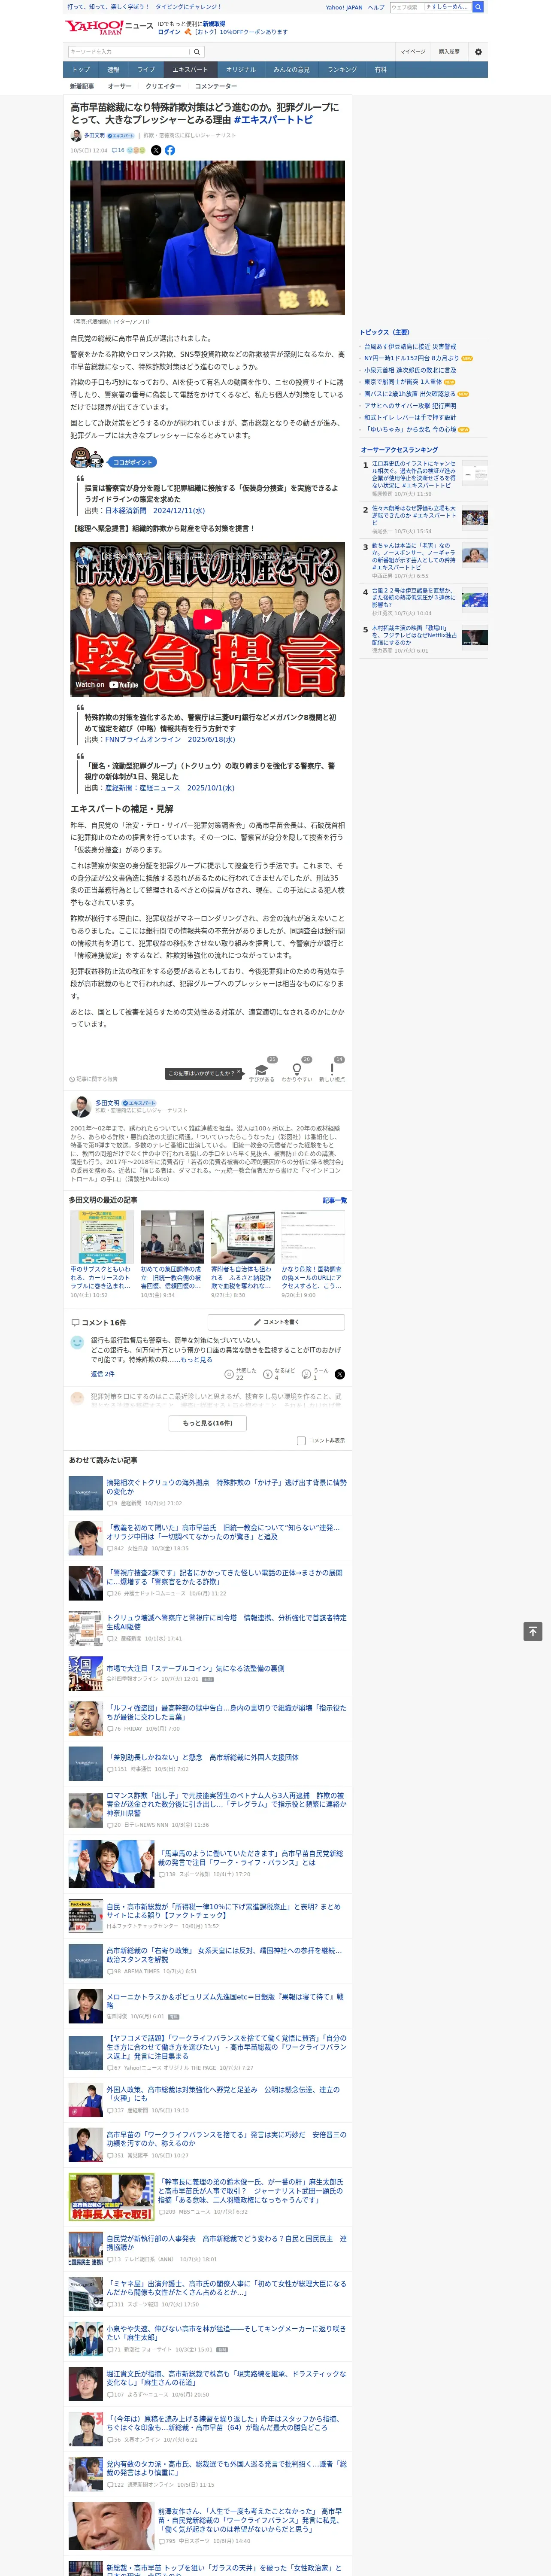
Task: Open related article トクリュウの海外拠点
Action: pos(226,1487)
